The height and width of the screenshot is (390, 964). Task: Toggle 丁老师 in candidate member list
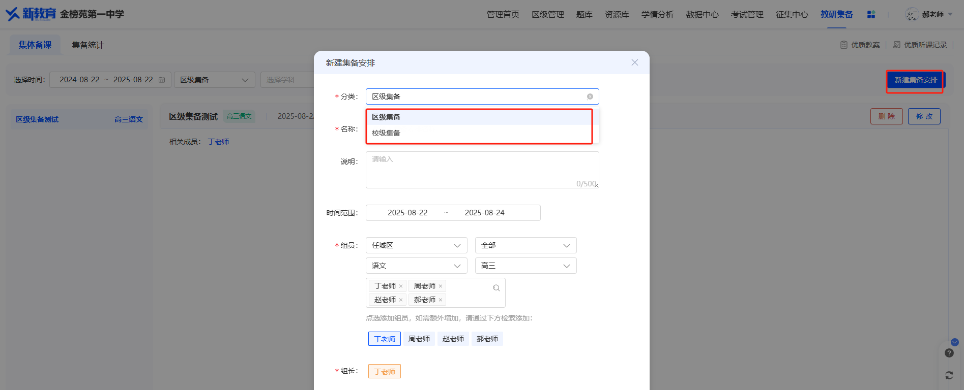[385, 339]
